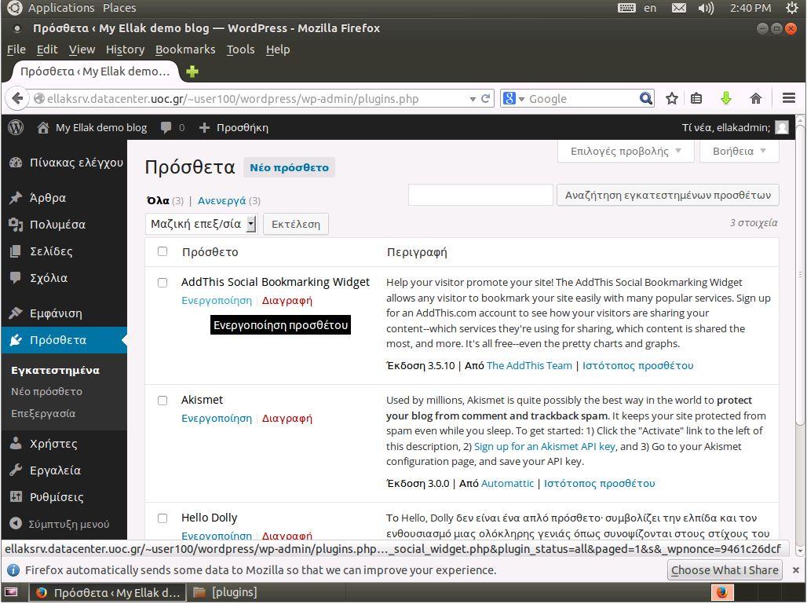Select the Πρόσθετα ‹ My Ellak demo browser tab
This screenshot has height=604, width=807.
coord(95,71)
